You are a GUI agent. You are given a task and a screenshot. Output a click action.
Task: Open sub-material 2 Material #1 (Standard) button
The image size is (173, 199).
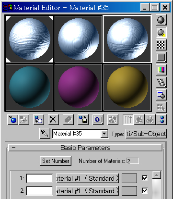(87, 191)
